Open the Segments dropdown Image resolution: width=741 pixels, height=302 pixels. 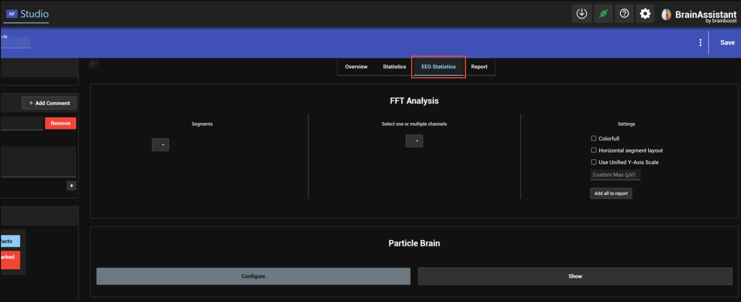pos(160,145)
